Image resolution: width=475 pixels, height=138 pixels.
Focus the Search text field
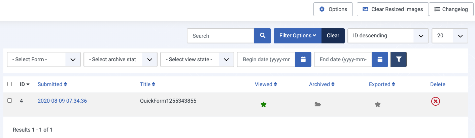coord(220,36)
